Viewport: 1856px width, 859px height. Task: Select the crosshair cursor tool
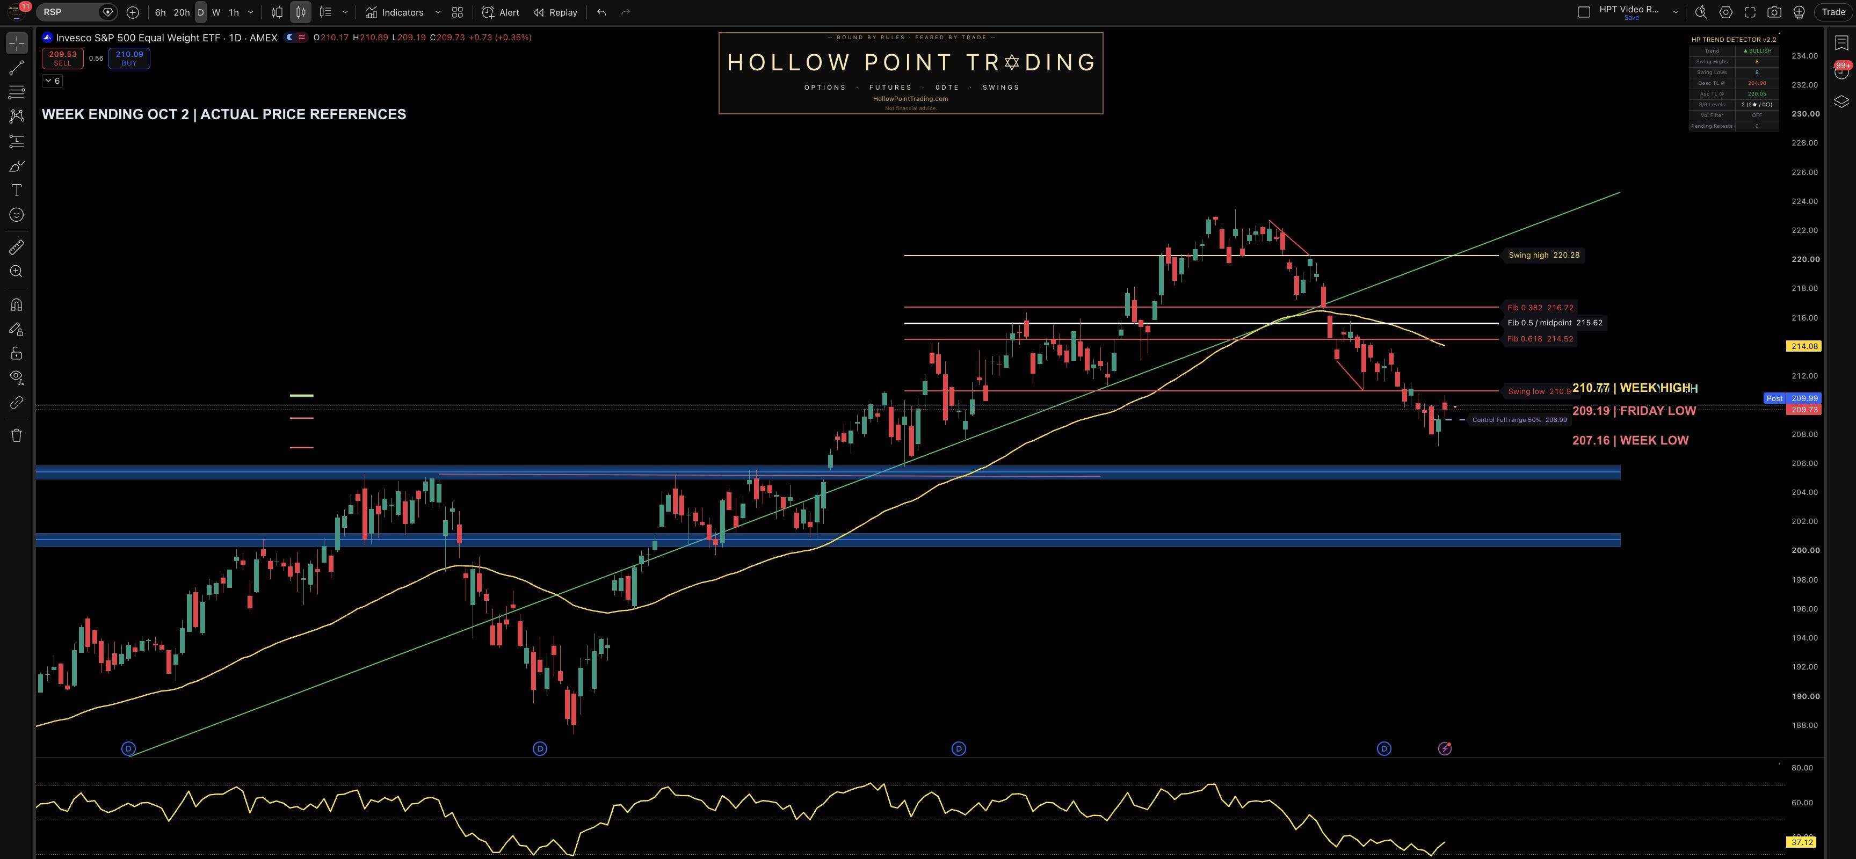click(x=17, y=43)
